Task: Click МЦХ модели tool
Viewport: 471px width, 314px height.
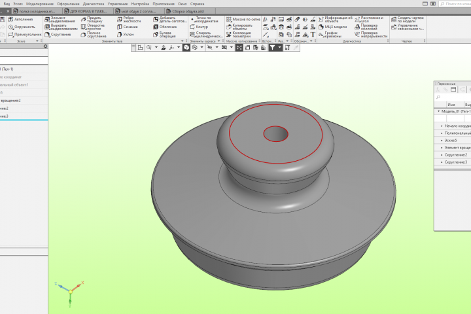Action: coord(332,27)
